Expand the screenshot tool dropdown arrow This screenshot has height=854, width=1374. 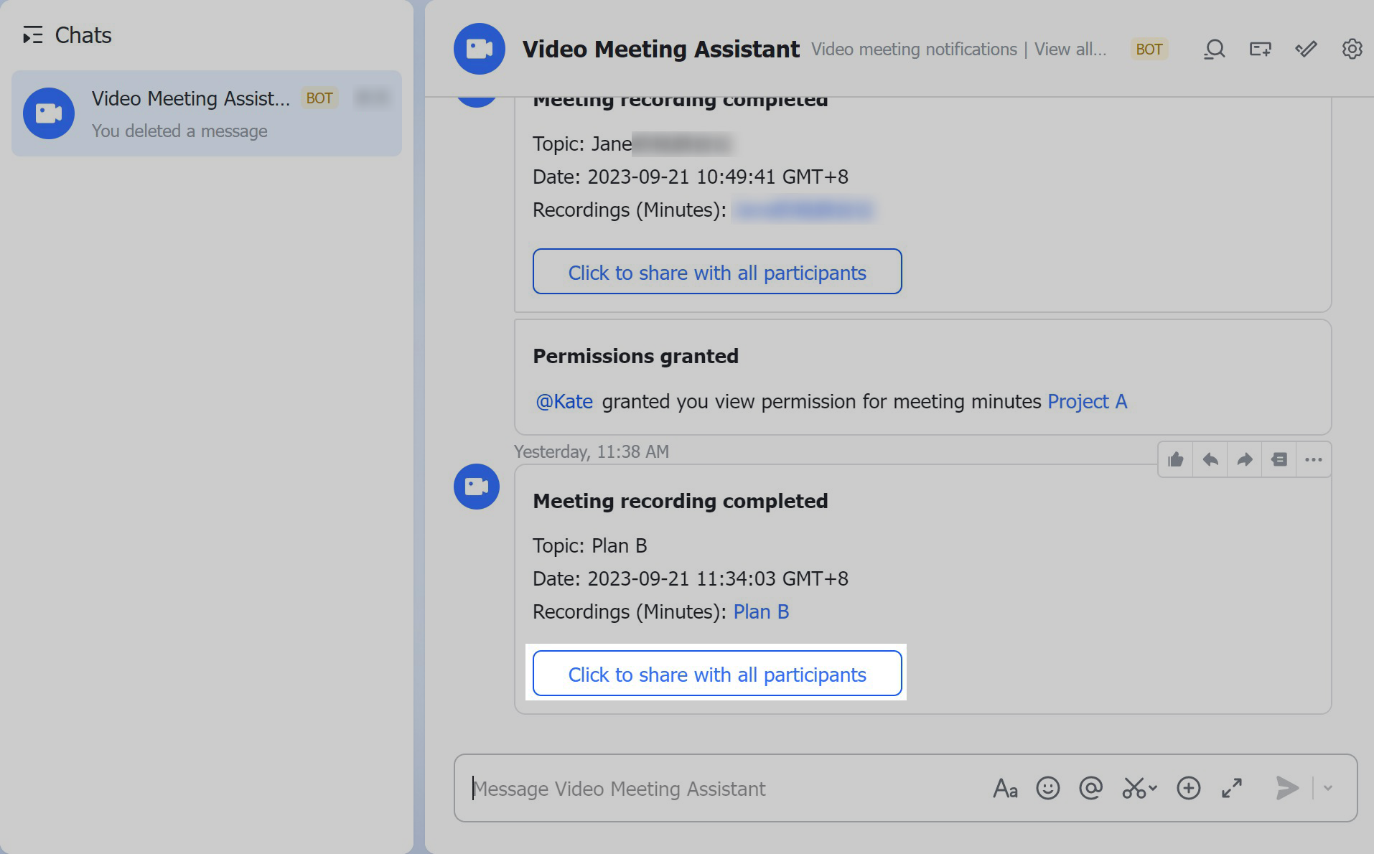click(x=1153, y=788)
